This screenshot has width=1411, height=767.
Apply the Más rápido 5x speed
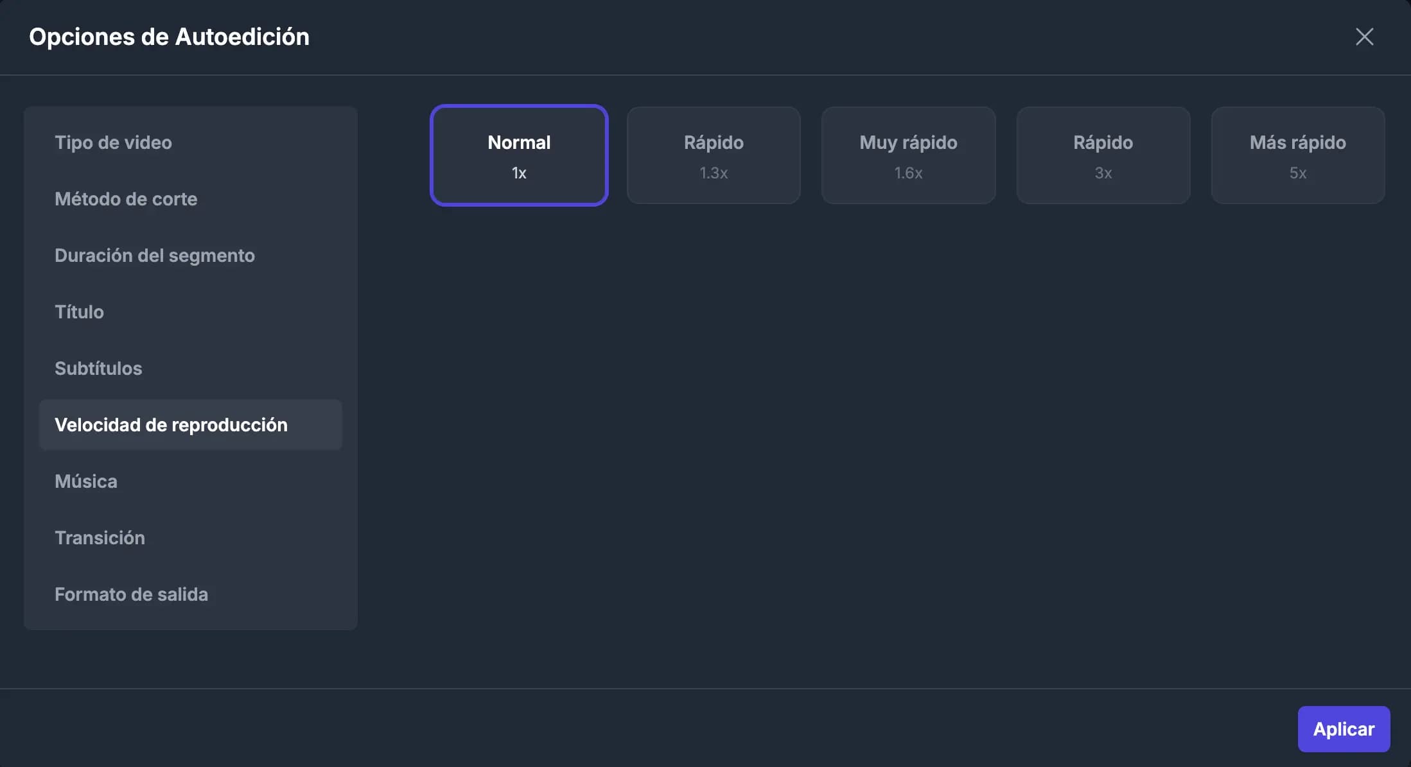pos(1297,155)
